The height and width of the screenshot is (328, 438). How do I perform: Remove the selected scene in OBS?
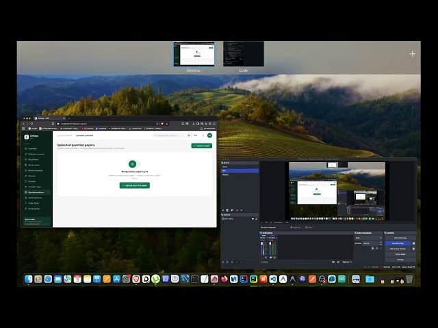point(227,210)
